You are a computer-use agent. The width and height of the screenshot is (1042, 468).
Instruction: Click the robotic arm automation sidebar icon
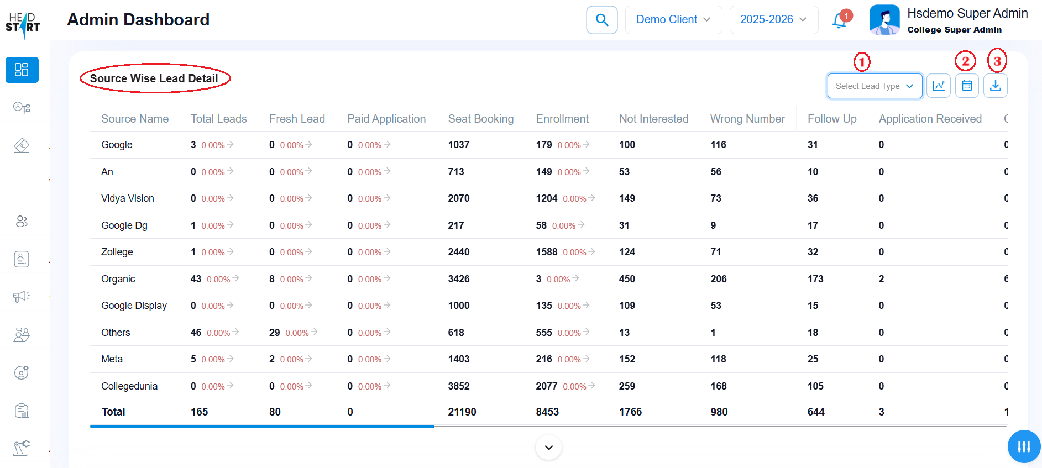click(x=22, y=448)
